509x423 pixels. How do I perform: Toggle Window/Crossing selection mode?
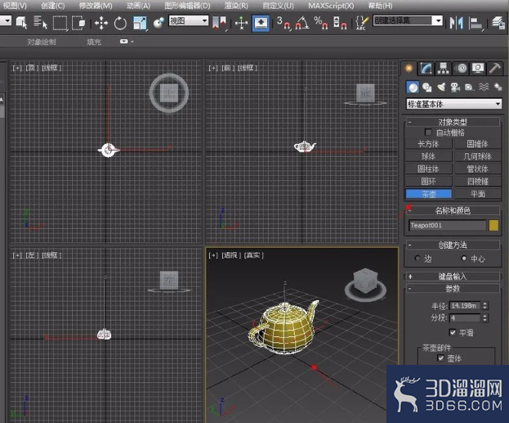(x=78, y=23)
